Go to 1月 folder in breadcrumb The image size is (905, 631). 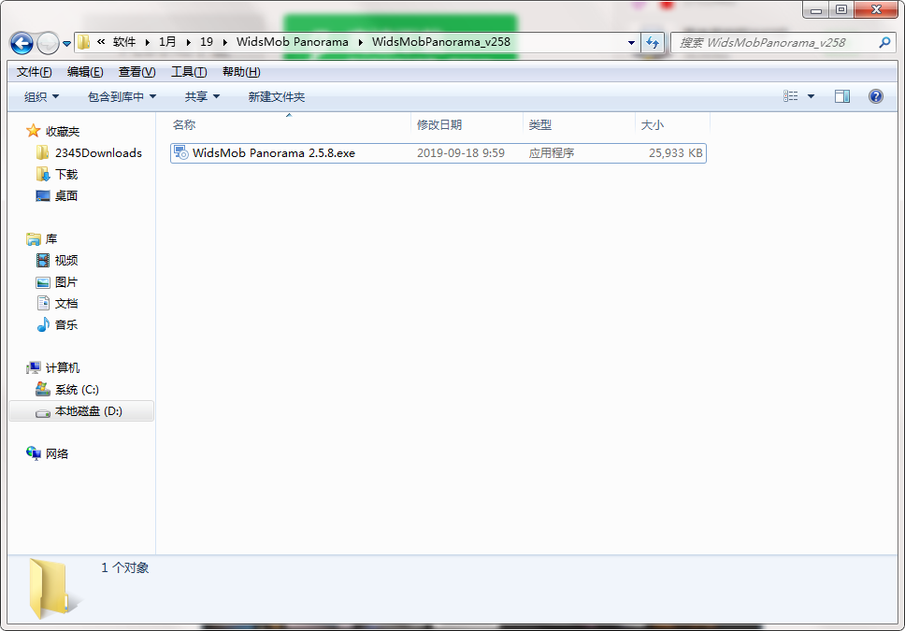(x=167, y=41)
